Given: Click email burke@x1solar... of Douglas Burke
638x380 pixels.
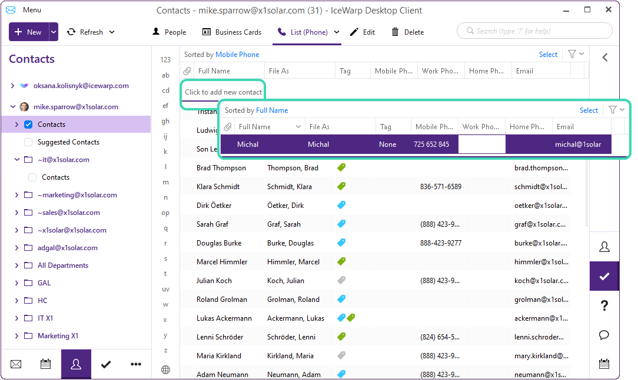Looking at the screenshot, I should pos(541,243).
